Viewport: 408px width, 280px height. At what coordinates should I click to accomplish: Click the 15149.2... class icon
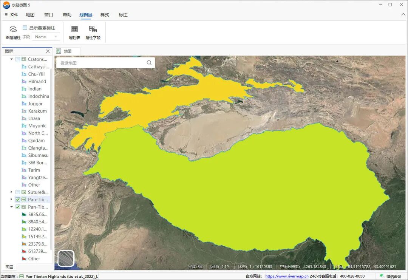click(x=24, y=237)
